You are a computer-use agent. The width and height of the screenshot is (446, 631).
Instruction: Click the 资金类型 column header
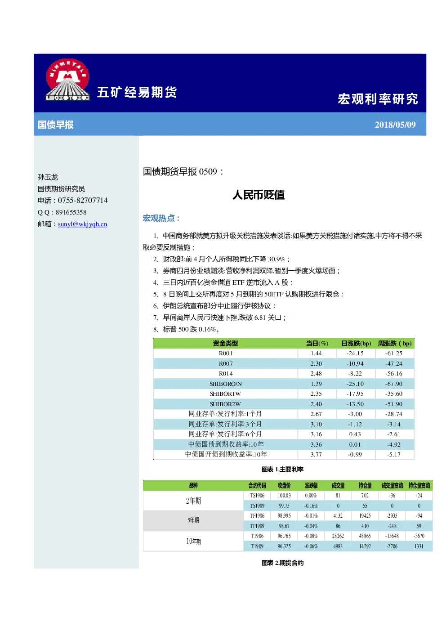coord(225,343)
